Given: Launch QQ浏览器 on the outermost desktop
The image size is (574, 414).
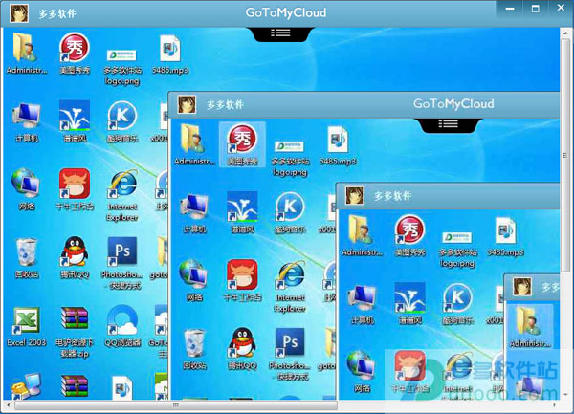Looking at the screenshot, I should pos(122,326).
